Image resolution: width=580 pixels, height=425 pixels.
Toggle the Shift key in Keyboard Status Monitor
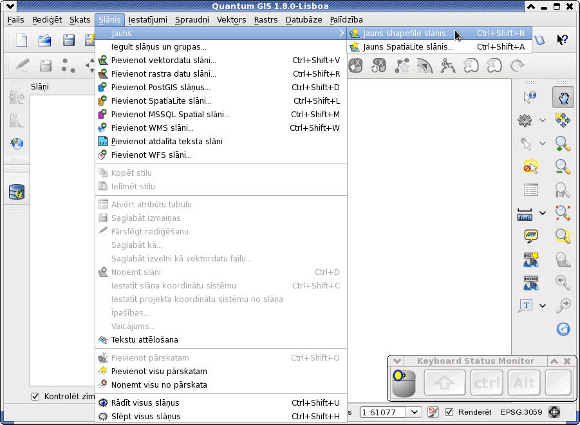pyautogui.click(x=445, y=382)
